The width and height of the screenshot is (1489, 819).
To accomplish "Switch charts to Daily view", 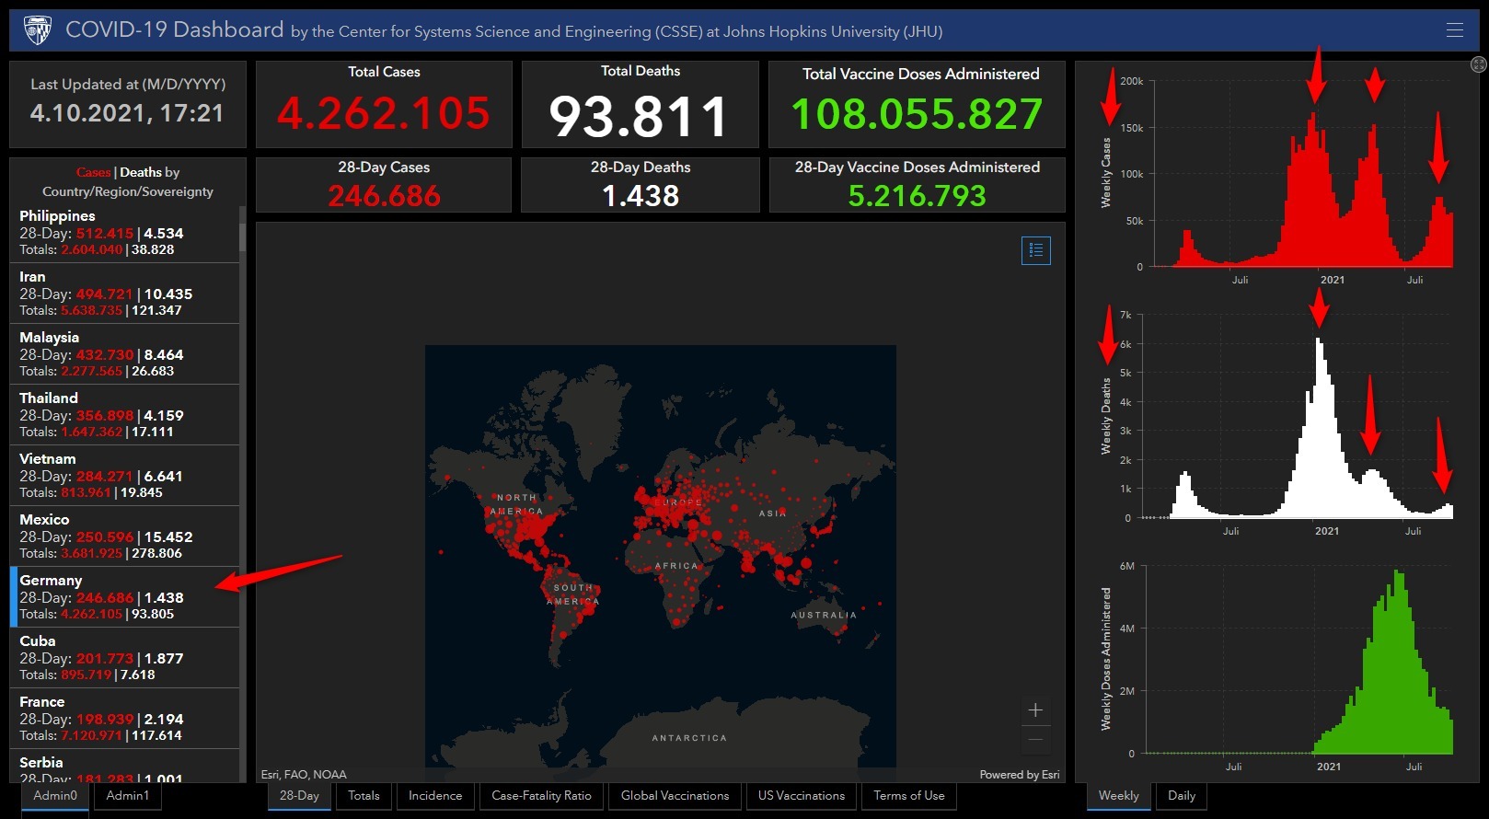I will point(1182,796).
